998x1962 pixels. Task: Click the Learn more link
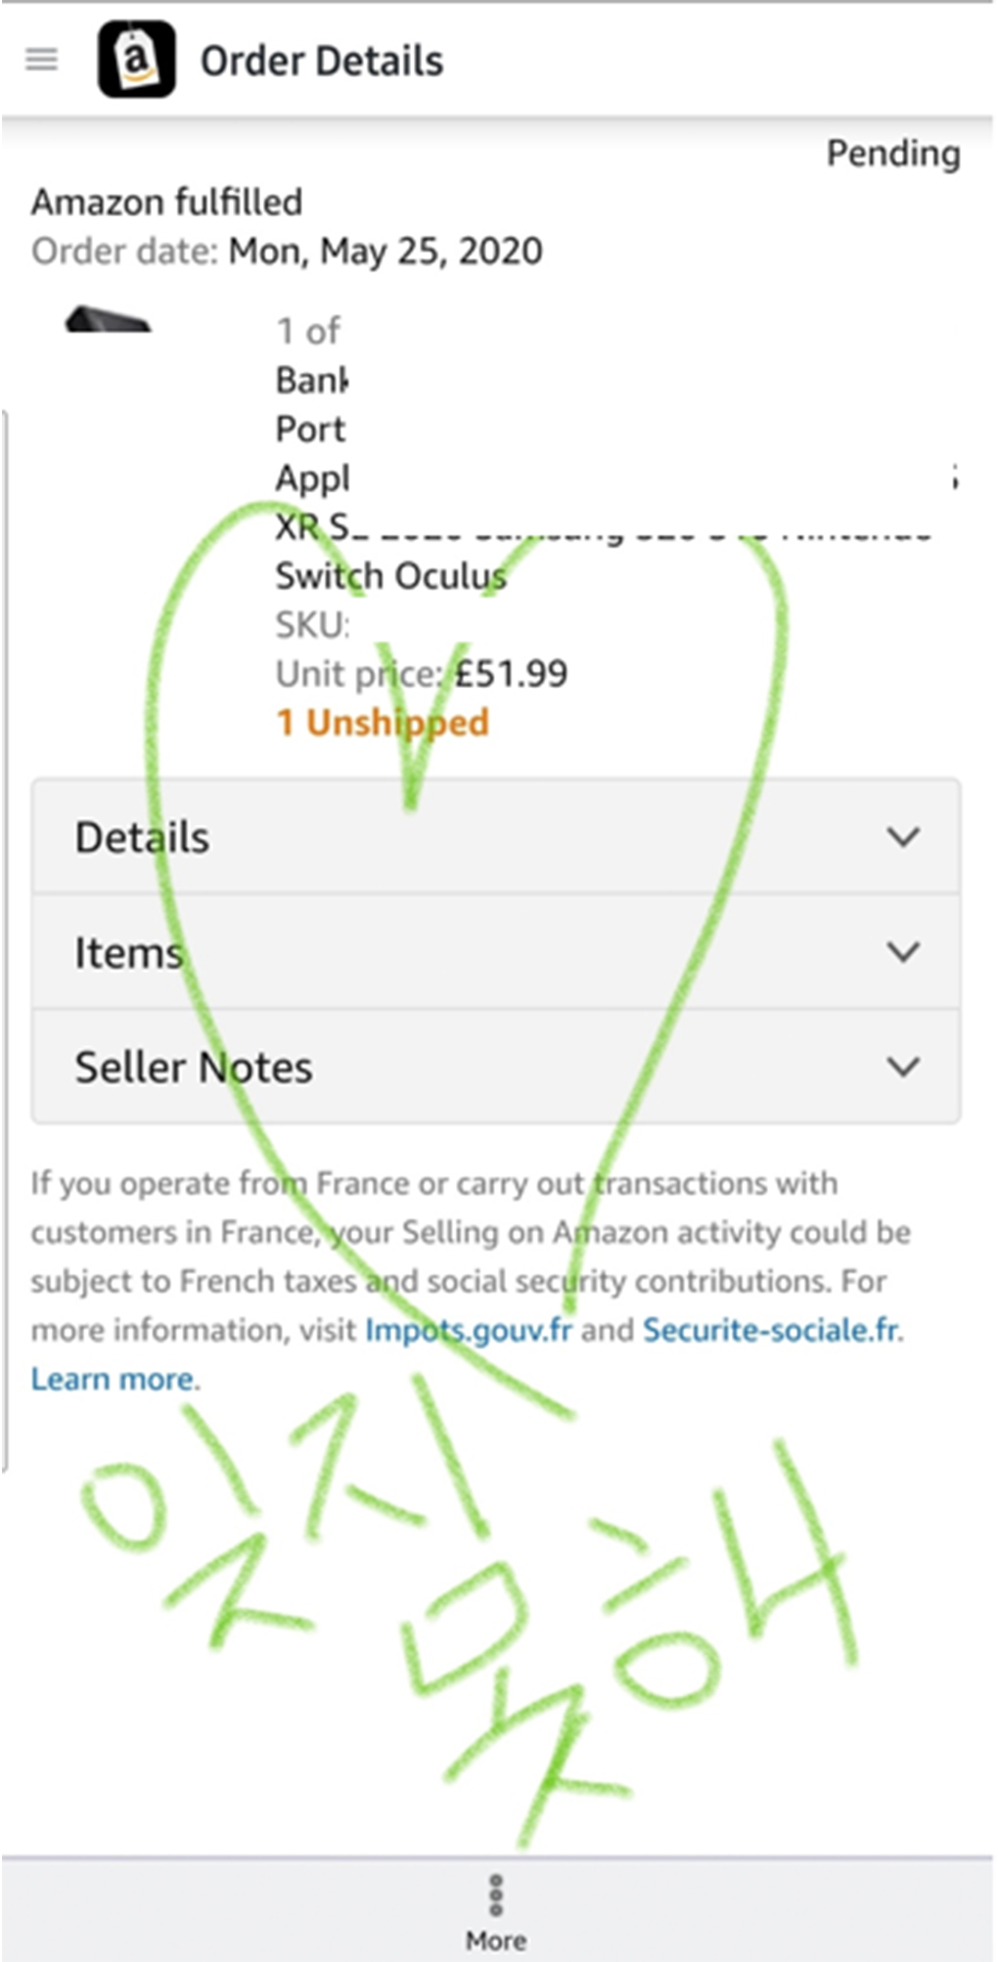[x=113, y=1380]
